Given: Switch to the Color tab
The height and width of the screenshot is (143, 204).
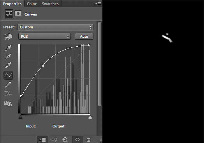Looking at the screenshot, I should 32,4.
